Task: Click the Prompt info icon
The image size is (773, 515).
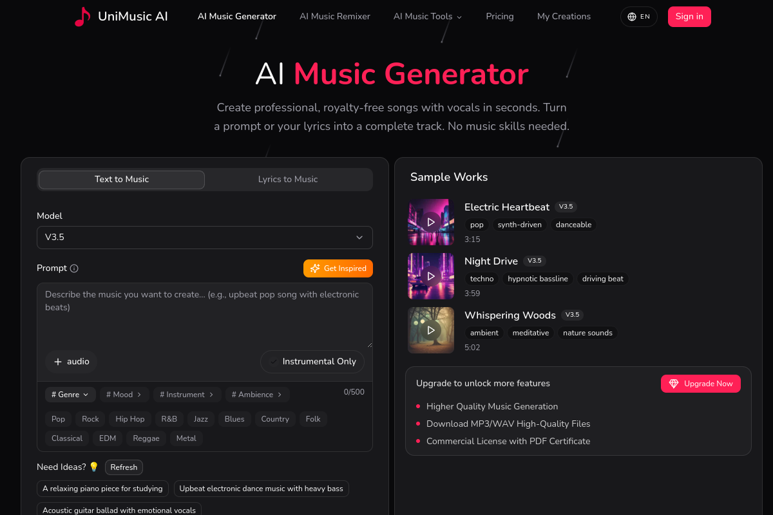Action: pos(74,268)
